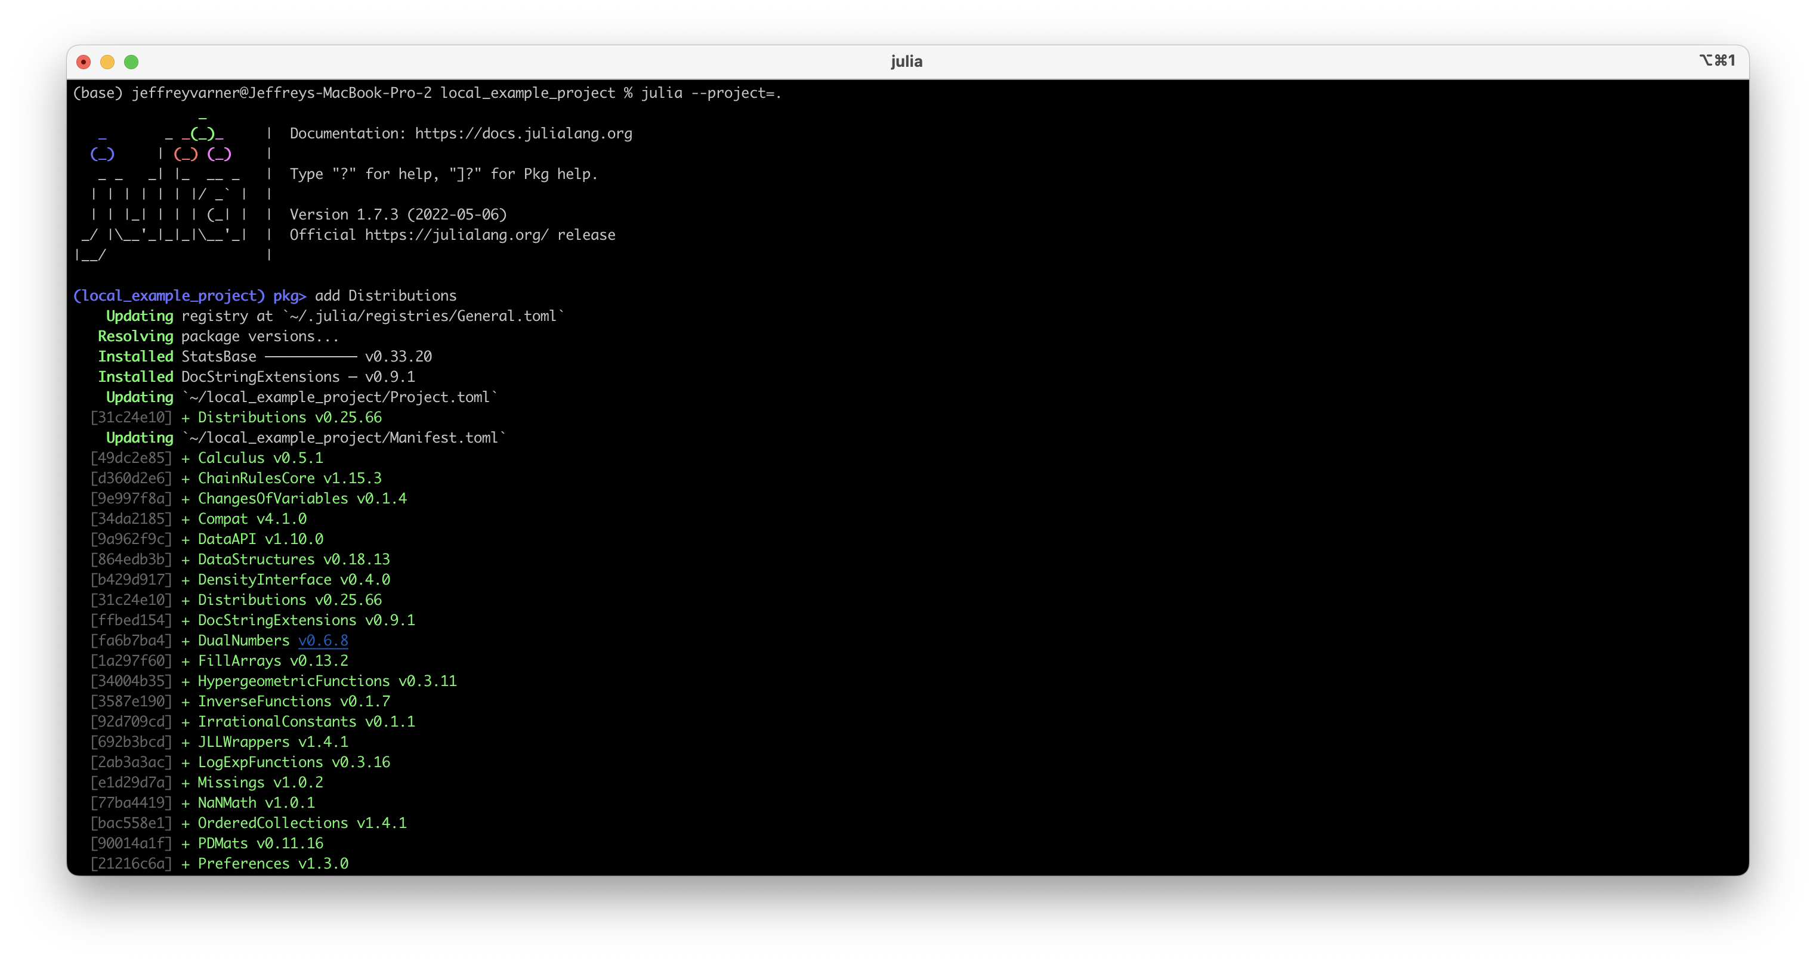Viewport: 1816px width, 964px height.
Task: Click the add Distributions command text
Action: tap(385, 295)
